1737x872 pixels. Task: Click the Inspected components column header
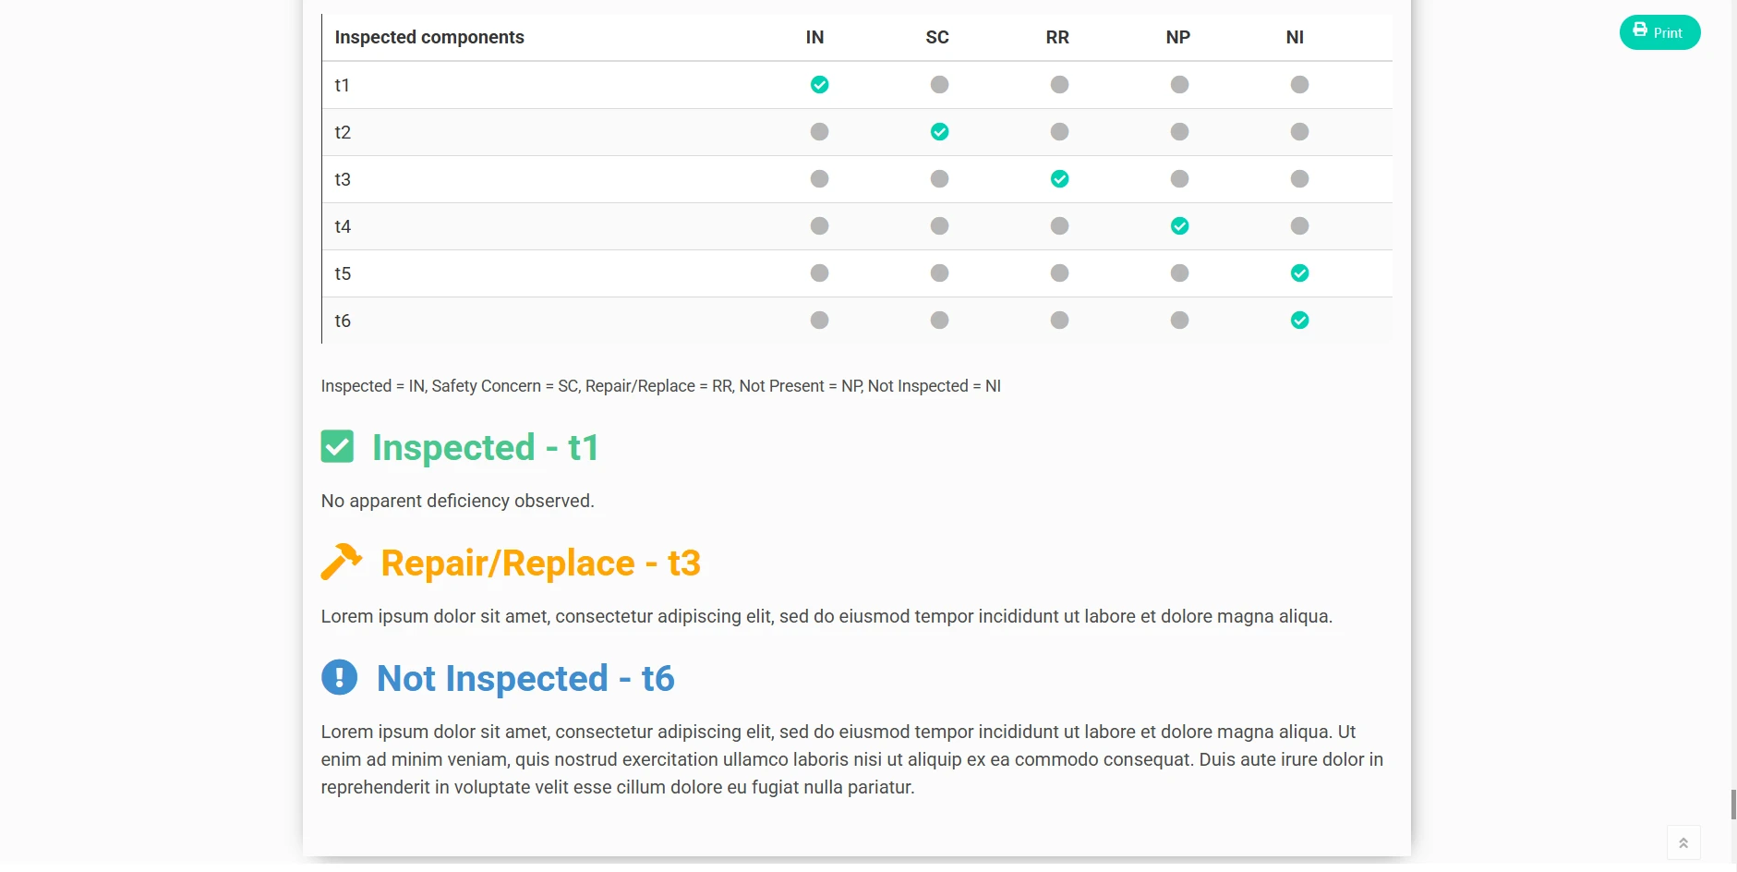(429, 37)
